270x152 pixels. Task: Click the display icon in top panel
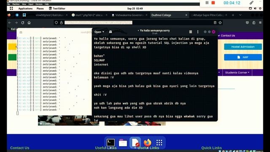coord(250,8)
